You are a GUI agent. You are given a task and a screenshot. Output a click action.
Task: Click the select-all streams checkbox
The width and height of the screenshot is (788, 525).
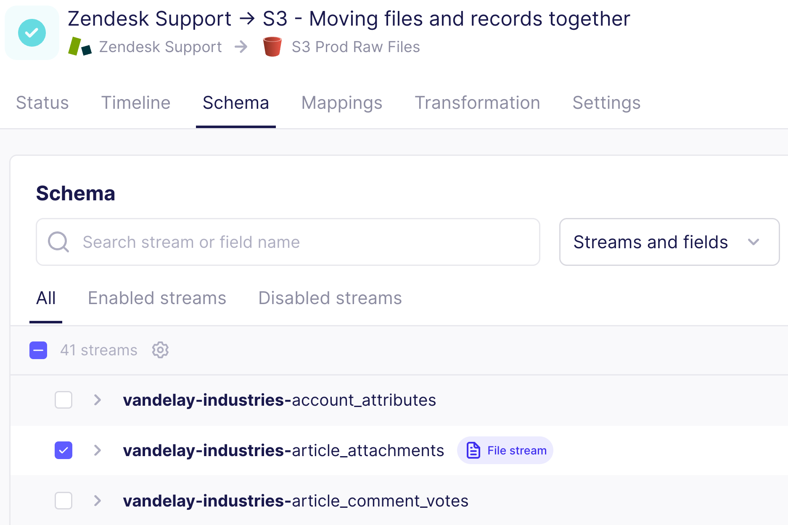point(38,350)
